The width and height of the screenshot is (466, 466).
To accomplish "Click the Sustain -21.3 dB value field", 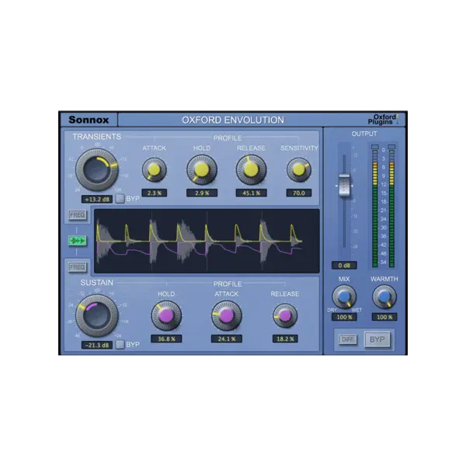I will pos(97,345).
